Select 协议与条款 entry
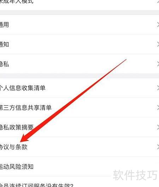Image resolution: width=159 pixels, height=187 pixels. [79, 147]
